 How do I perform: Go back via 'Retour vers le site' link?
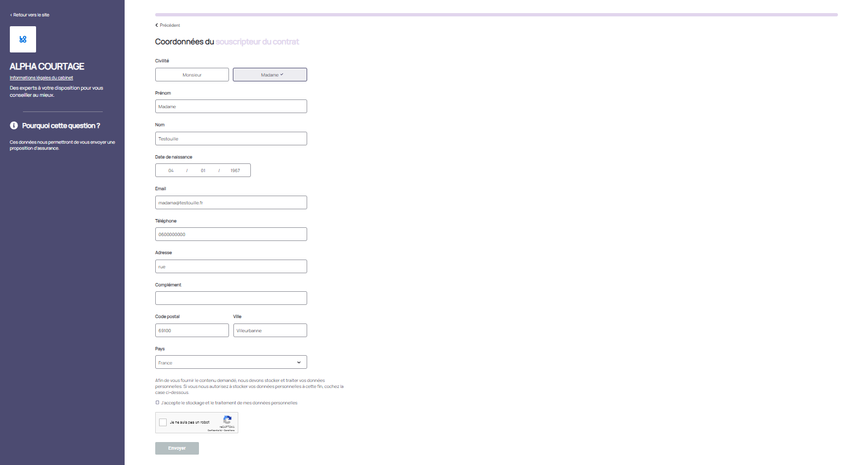tap(30, 15)
